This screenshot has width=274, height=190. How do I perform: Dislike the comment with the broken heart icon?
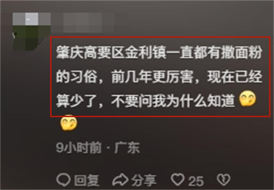pos(224,180)
